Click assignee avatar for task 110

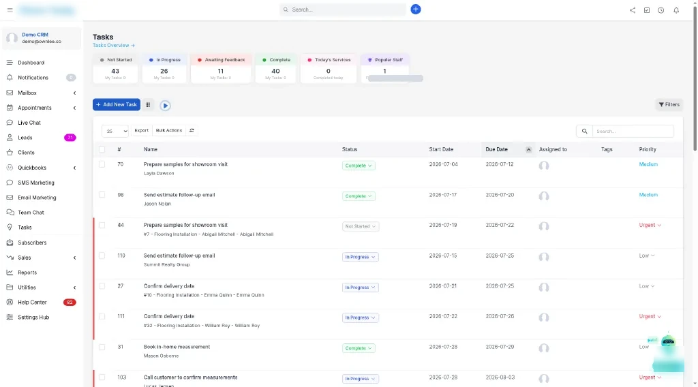pos(543,257)
